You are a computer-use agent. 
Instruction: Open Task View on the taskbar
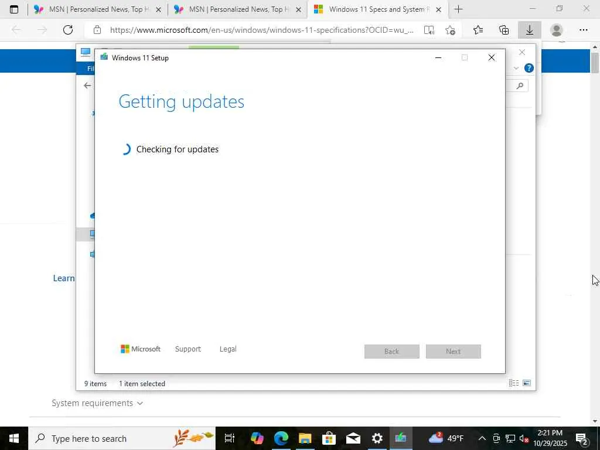230,438
